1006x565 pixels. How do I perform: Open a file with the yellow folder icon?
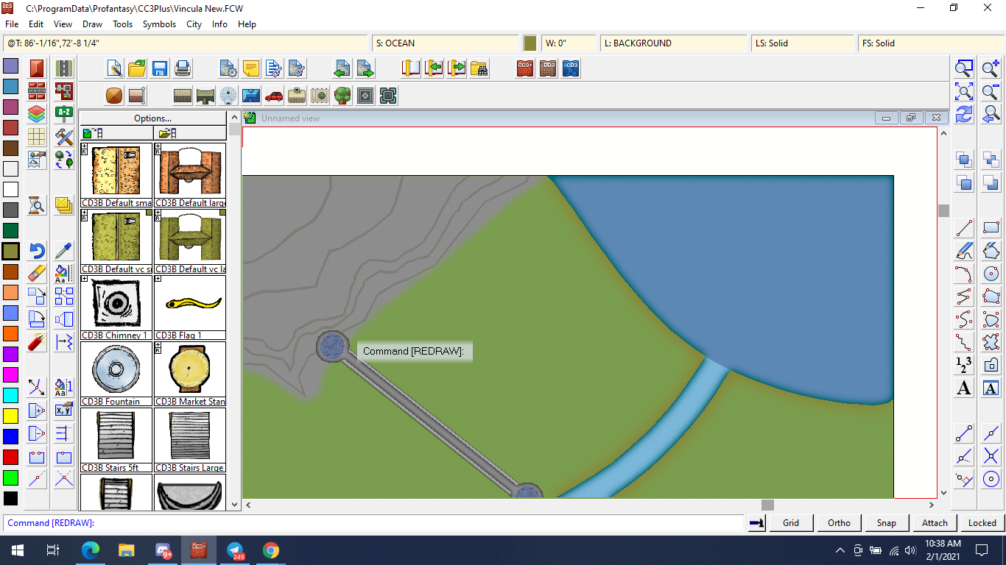(137, 69)
